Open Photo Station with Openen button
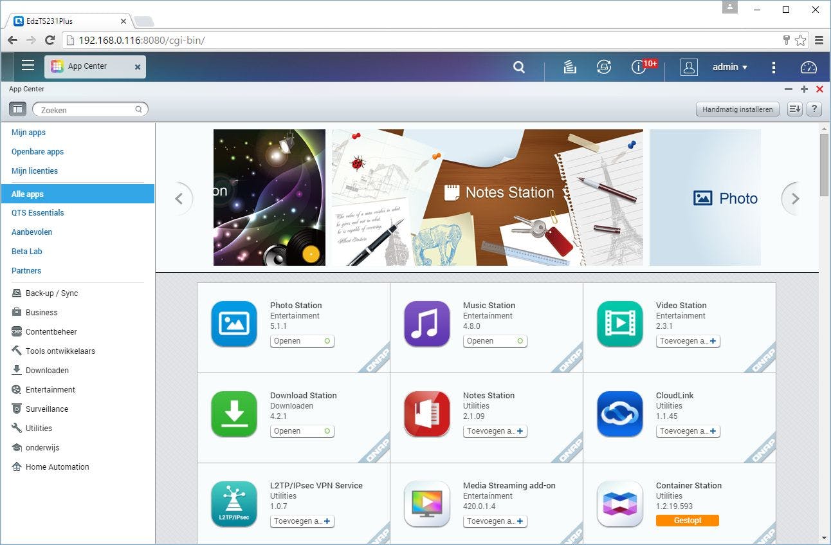This screenshot has width=831, height=545. click(302, 341)
